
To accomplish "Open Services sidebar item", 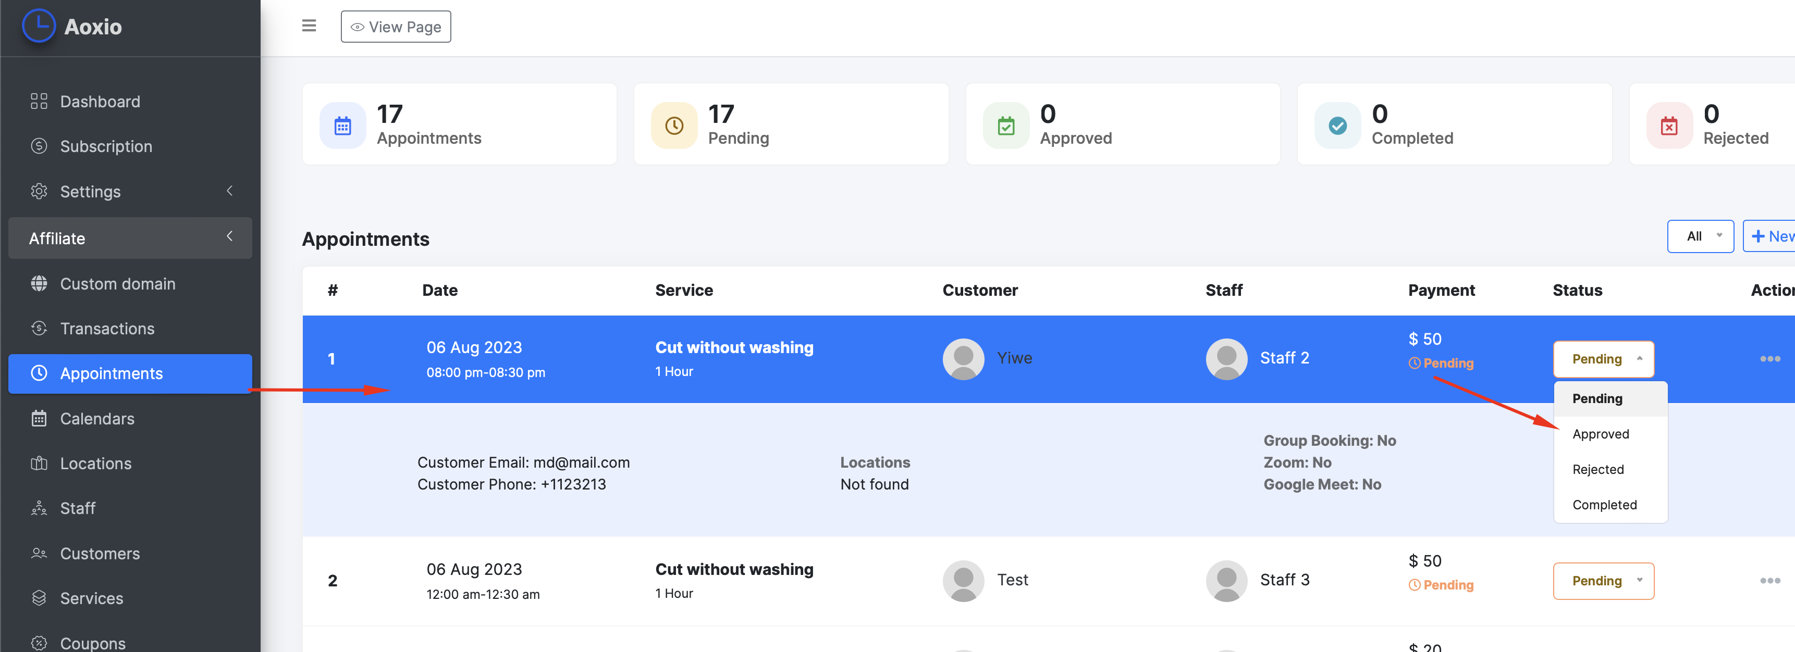I will click(91, 598).
